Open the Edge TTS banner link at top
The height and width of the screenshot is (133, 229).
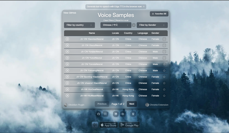tap(116, 6)
